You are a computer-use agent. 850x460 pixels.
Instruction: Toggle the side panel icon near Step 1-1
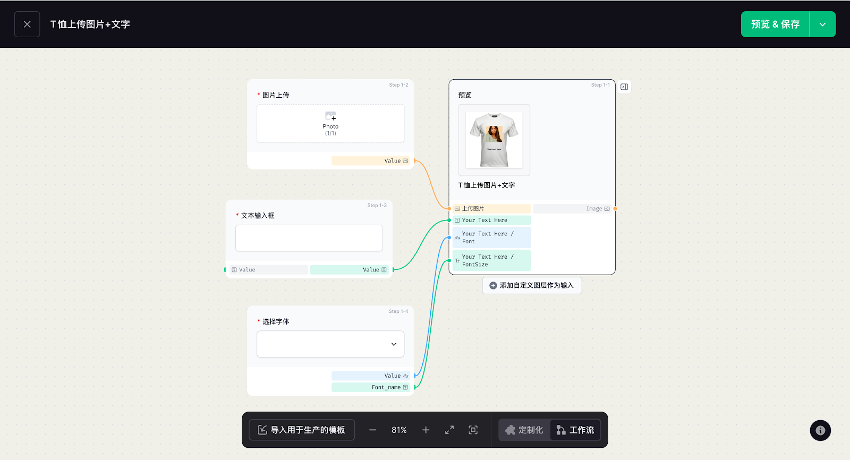click(x=624, y=87)
